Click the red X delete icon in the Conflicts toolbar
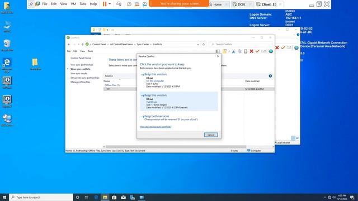 [x=251, y=51]
